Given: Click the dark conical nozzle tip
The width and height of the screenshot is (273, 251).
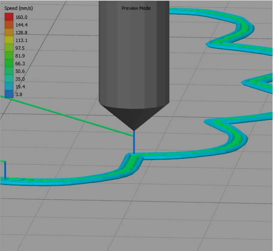Looking at the screenshot, I should [134, 117].
